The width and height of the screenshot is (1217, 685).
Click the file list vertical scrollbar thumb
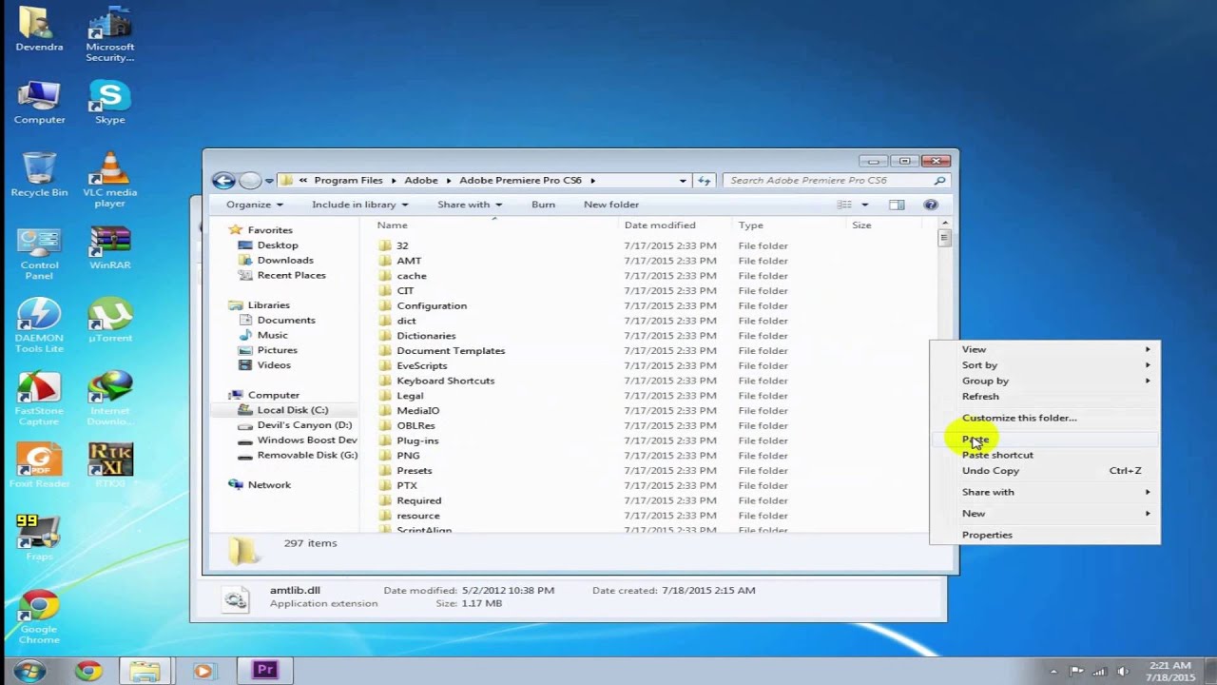pyautogui.click(x=944, y=238)
